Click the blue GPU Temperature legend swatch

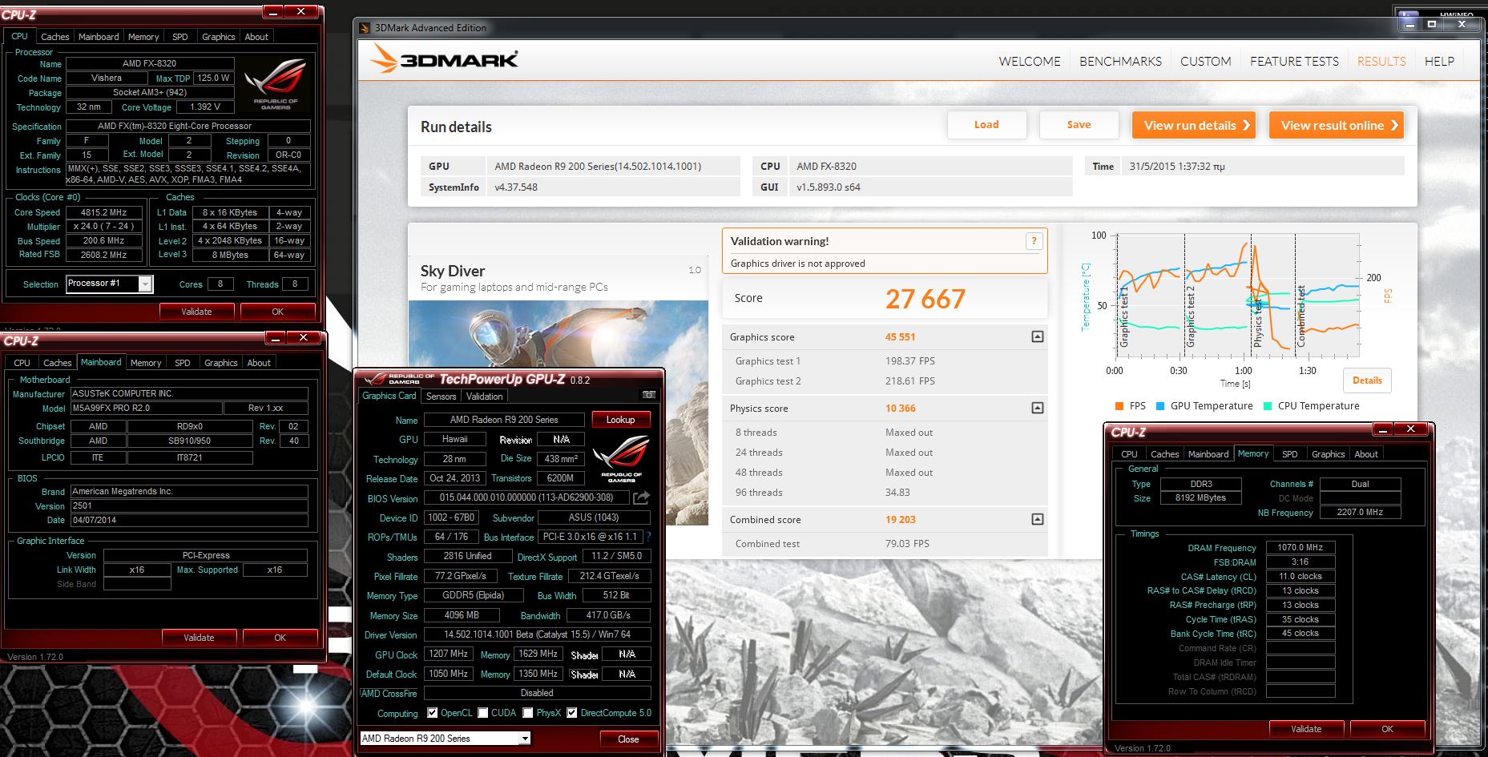click(x=1160, y=406)
